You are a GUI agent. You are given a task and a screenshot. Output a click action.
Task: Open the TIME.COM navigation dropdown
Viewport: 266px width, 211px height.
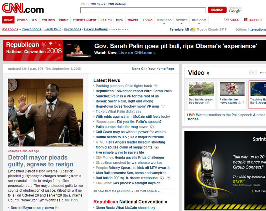tap(199, 20)
